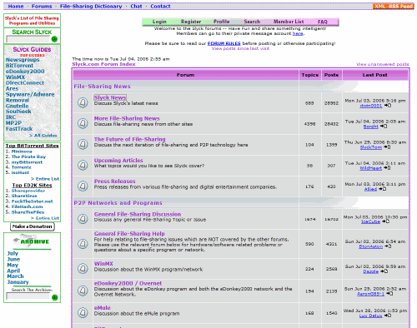Click the eDonkey2000 / Overnet forum status icon

coord(83,291)
